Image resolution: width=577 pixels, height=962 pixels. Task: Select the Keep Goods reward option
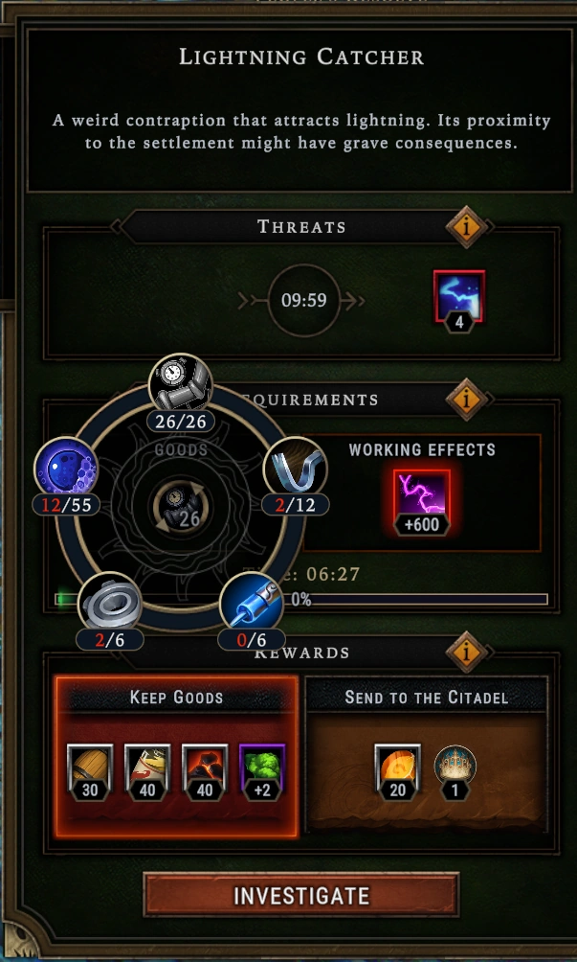(x=176, y=757)
